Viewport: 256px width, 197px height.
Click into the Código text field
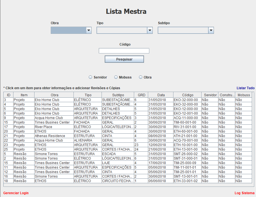tap(124, 51)
